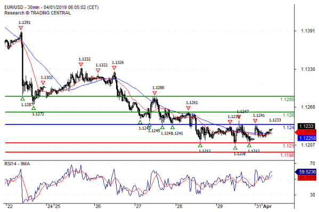Click the red triangle marker at 1.1391 high
Viewport: 319px width, 212px height.
pos(21,28)
